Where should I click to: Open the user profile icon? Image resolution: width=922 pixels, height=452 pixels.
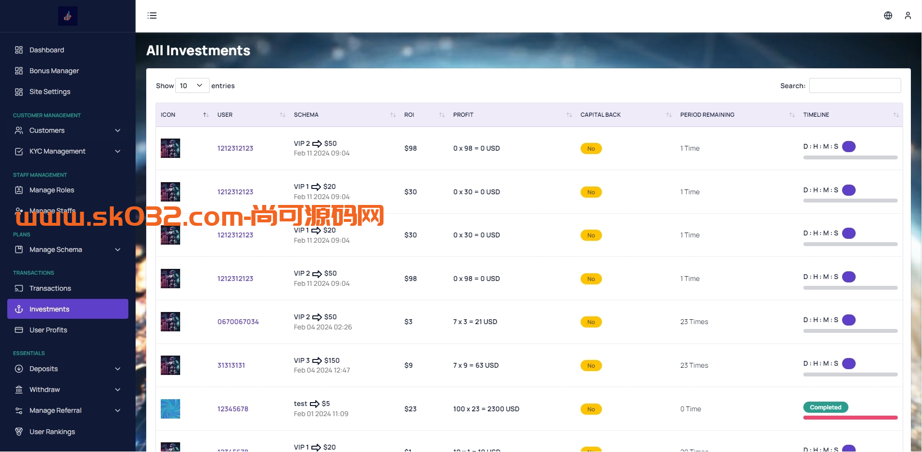(908, 16)
